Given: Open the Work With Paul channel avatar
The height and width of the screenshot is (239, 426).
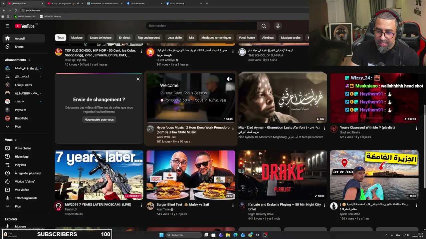Looking at the screenshot, I should pos(150,129).
